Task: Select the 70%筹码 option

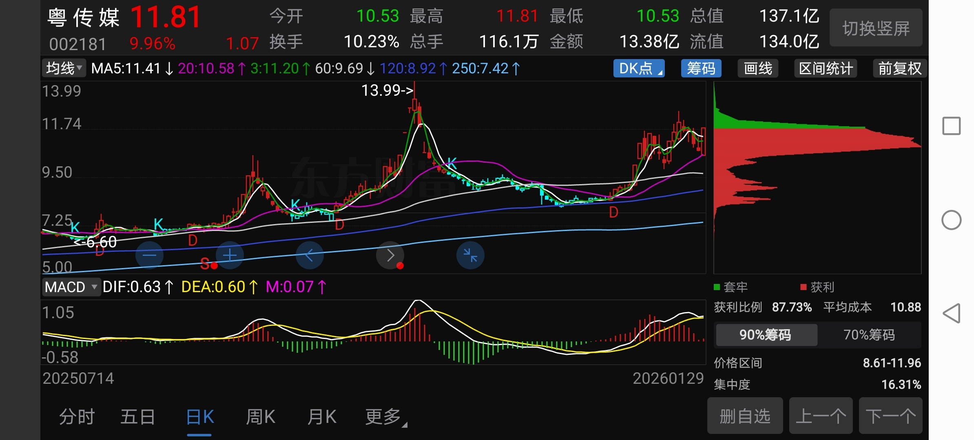Action: [x=869, y=335]
